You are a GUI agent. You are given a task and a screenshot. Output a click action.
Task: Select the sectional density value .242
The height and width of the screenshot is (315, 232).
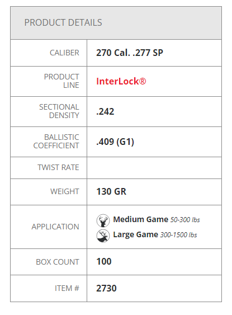(x=105, y=112)
